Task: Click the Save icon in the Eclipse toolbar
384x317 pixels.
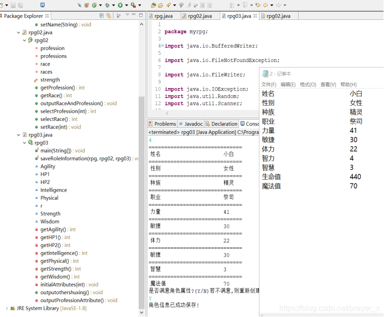Action: pos(13,5)
